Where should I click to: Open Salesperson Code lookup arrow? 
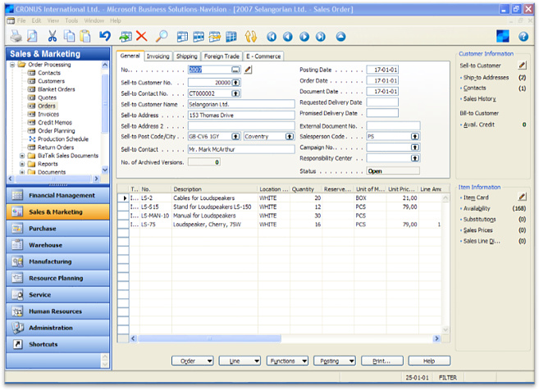pos(415,136)
